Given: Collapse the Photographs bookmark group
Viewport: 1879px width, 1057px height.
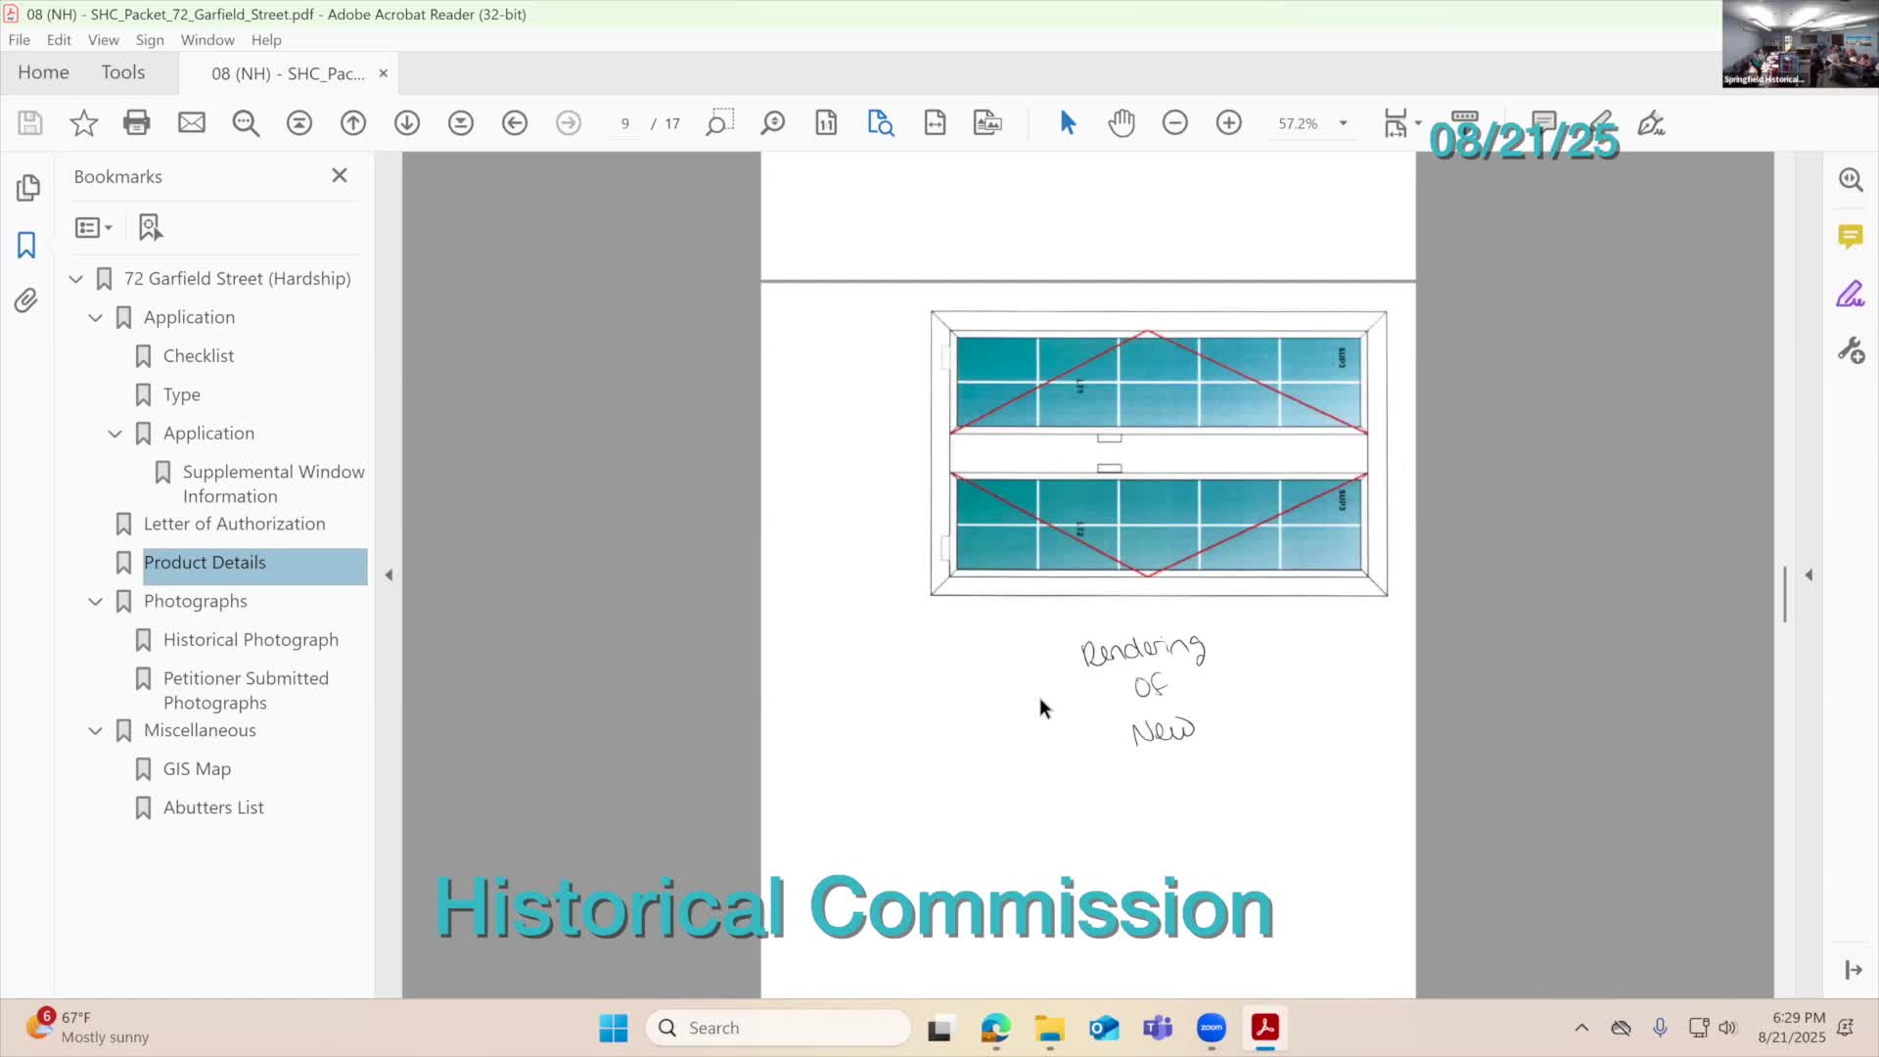Looking at the screenshot, I should pos(95,601).
